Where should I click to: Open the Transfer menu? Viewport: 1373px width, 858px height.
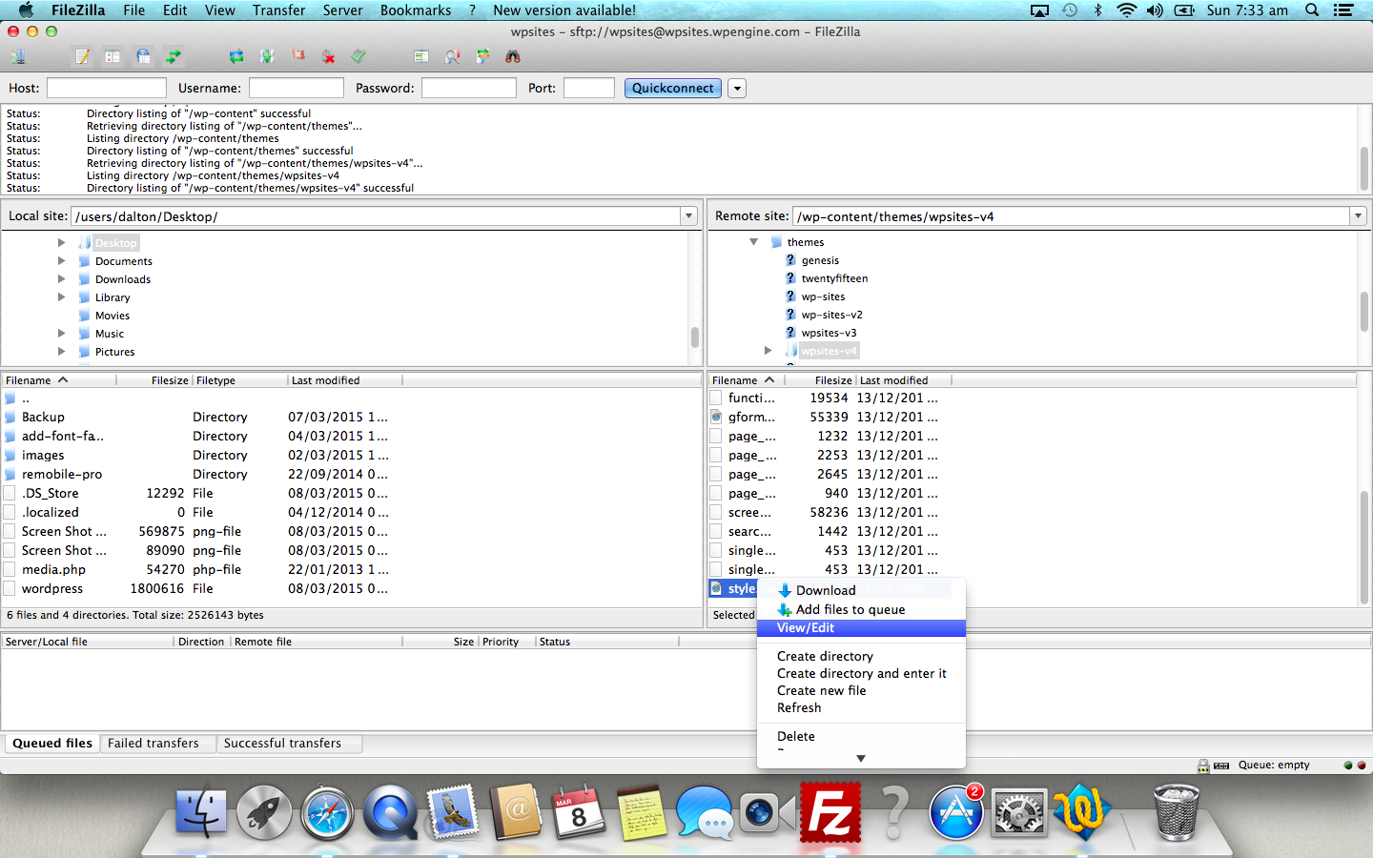pyautogui.click(x=278, y=10)
